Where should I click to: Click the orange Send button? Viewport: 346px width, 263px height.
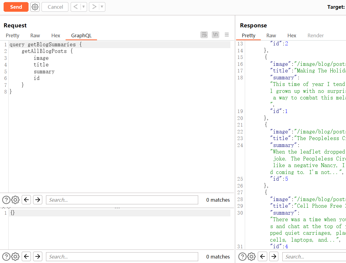coord(16,7)
